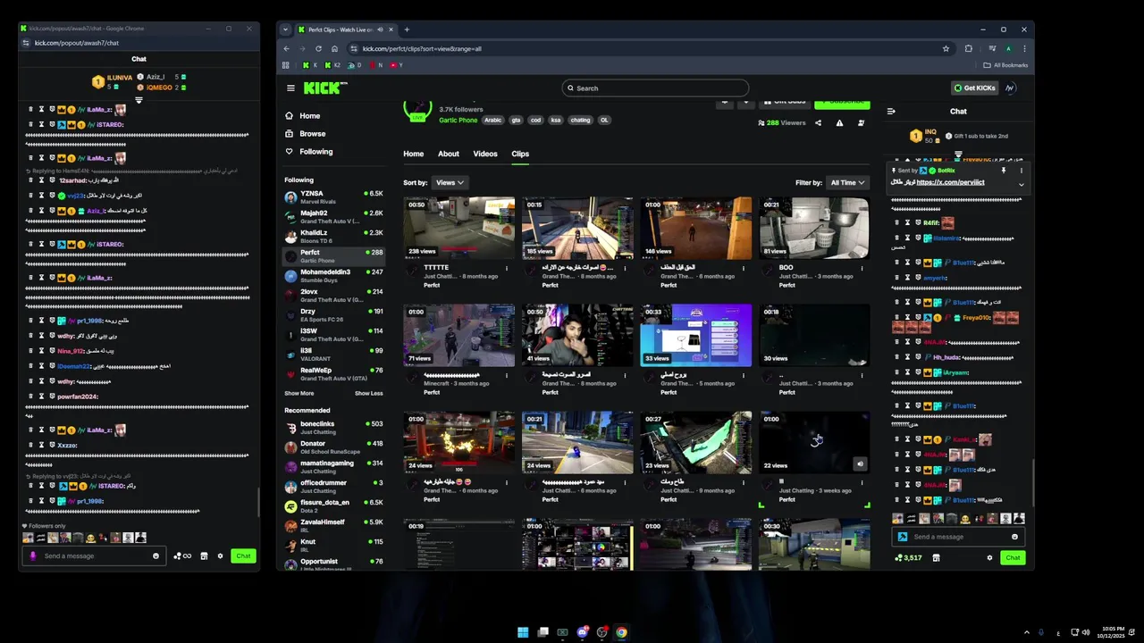
Task: Open the shop icon beside the 3,517 points
Action: pyautogui.click(x=936, y=558)
